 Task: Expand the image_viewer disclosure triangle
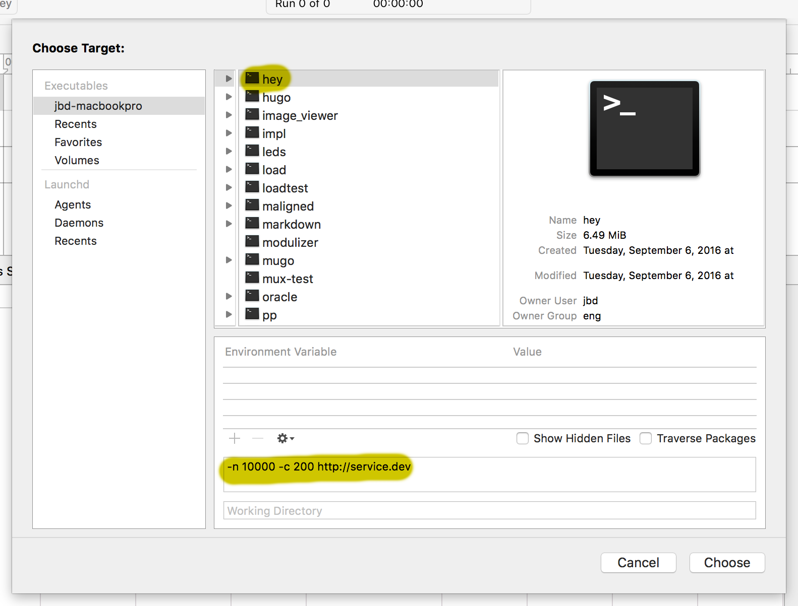(229, 115)
